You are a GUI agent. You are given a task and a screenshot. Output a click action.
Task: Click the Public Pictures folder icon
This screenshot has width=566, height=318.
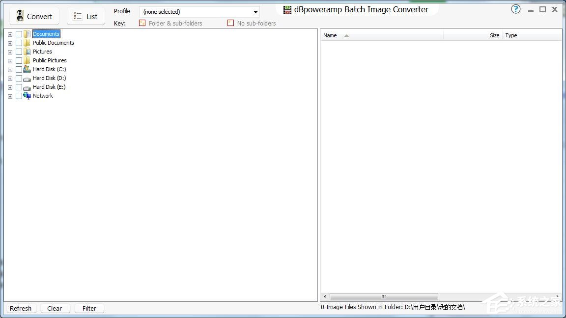coord(27,60)
